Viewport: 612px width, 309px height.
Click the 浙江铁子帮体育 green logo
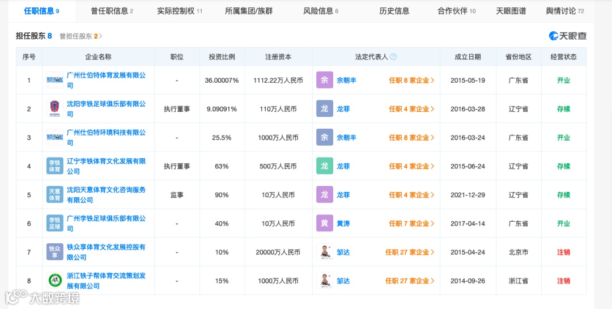(x=55, y=281)
